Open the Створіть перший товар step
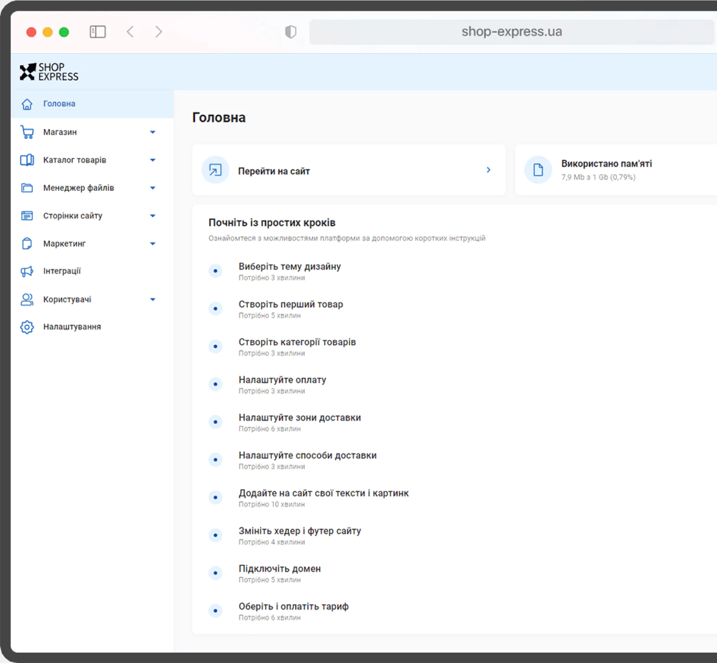The width and height of the screenshot is (717, 663). [x=290, y=304]
